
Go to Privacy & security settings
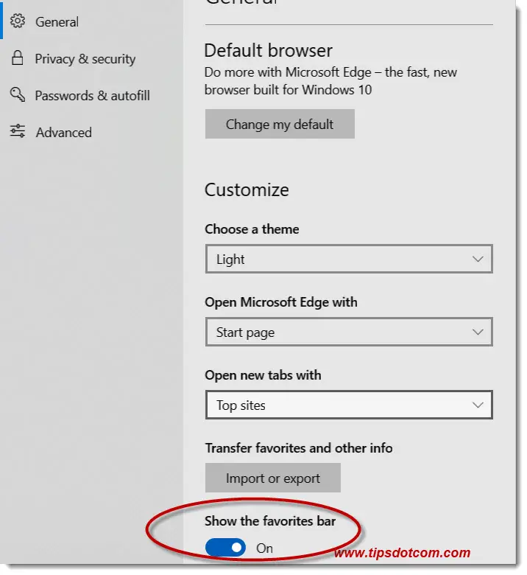click(x=85, y=59)
